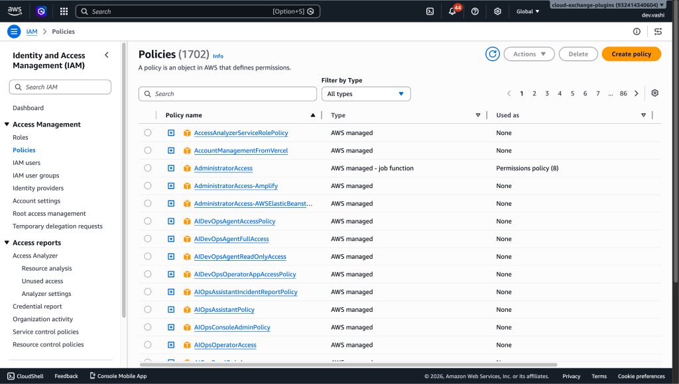Open Dashboard in IAM sidebar

[28, 108]
